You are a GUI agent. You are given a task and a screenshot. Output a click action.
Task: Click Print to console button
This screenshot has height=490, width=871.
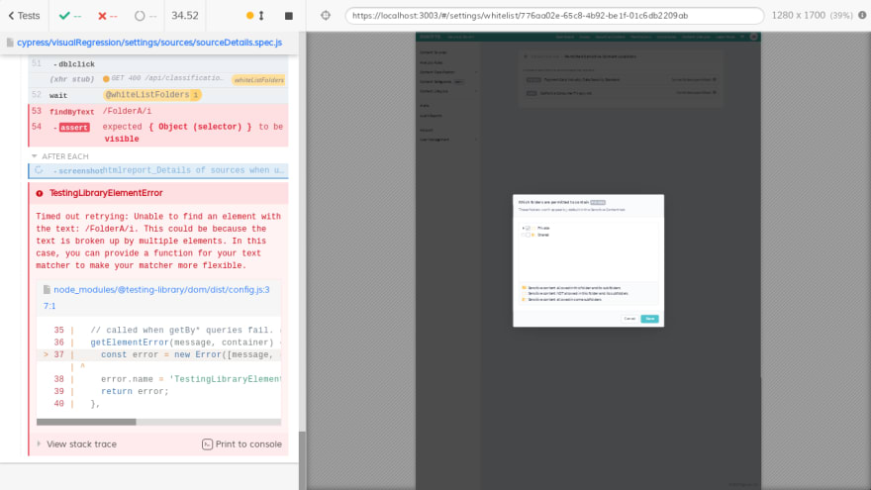(x=242, y=444)
